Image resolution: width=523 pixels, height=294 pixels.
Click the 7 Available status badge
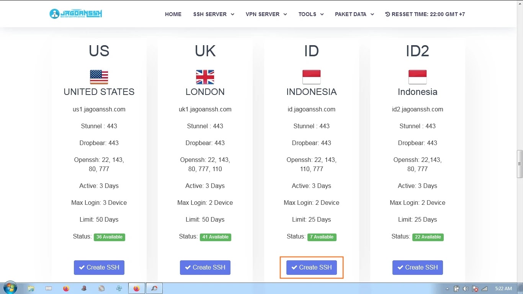pyautogui.click(x=322, y=237)
